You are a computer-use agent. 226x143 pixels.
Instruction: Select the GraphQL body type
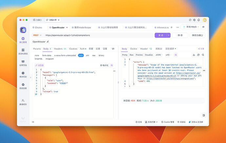tap(38, 59)
